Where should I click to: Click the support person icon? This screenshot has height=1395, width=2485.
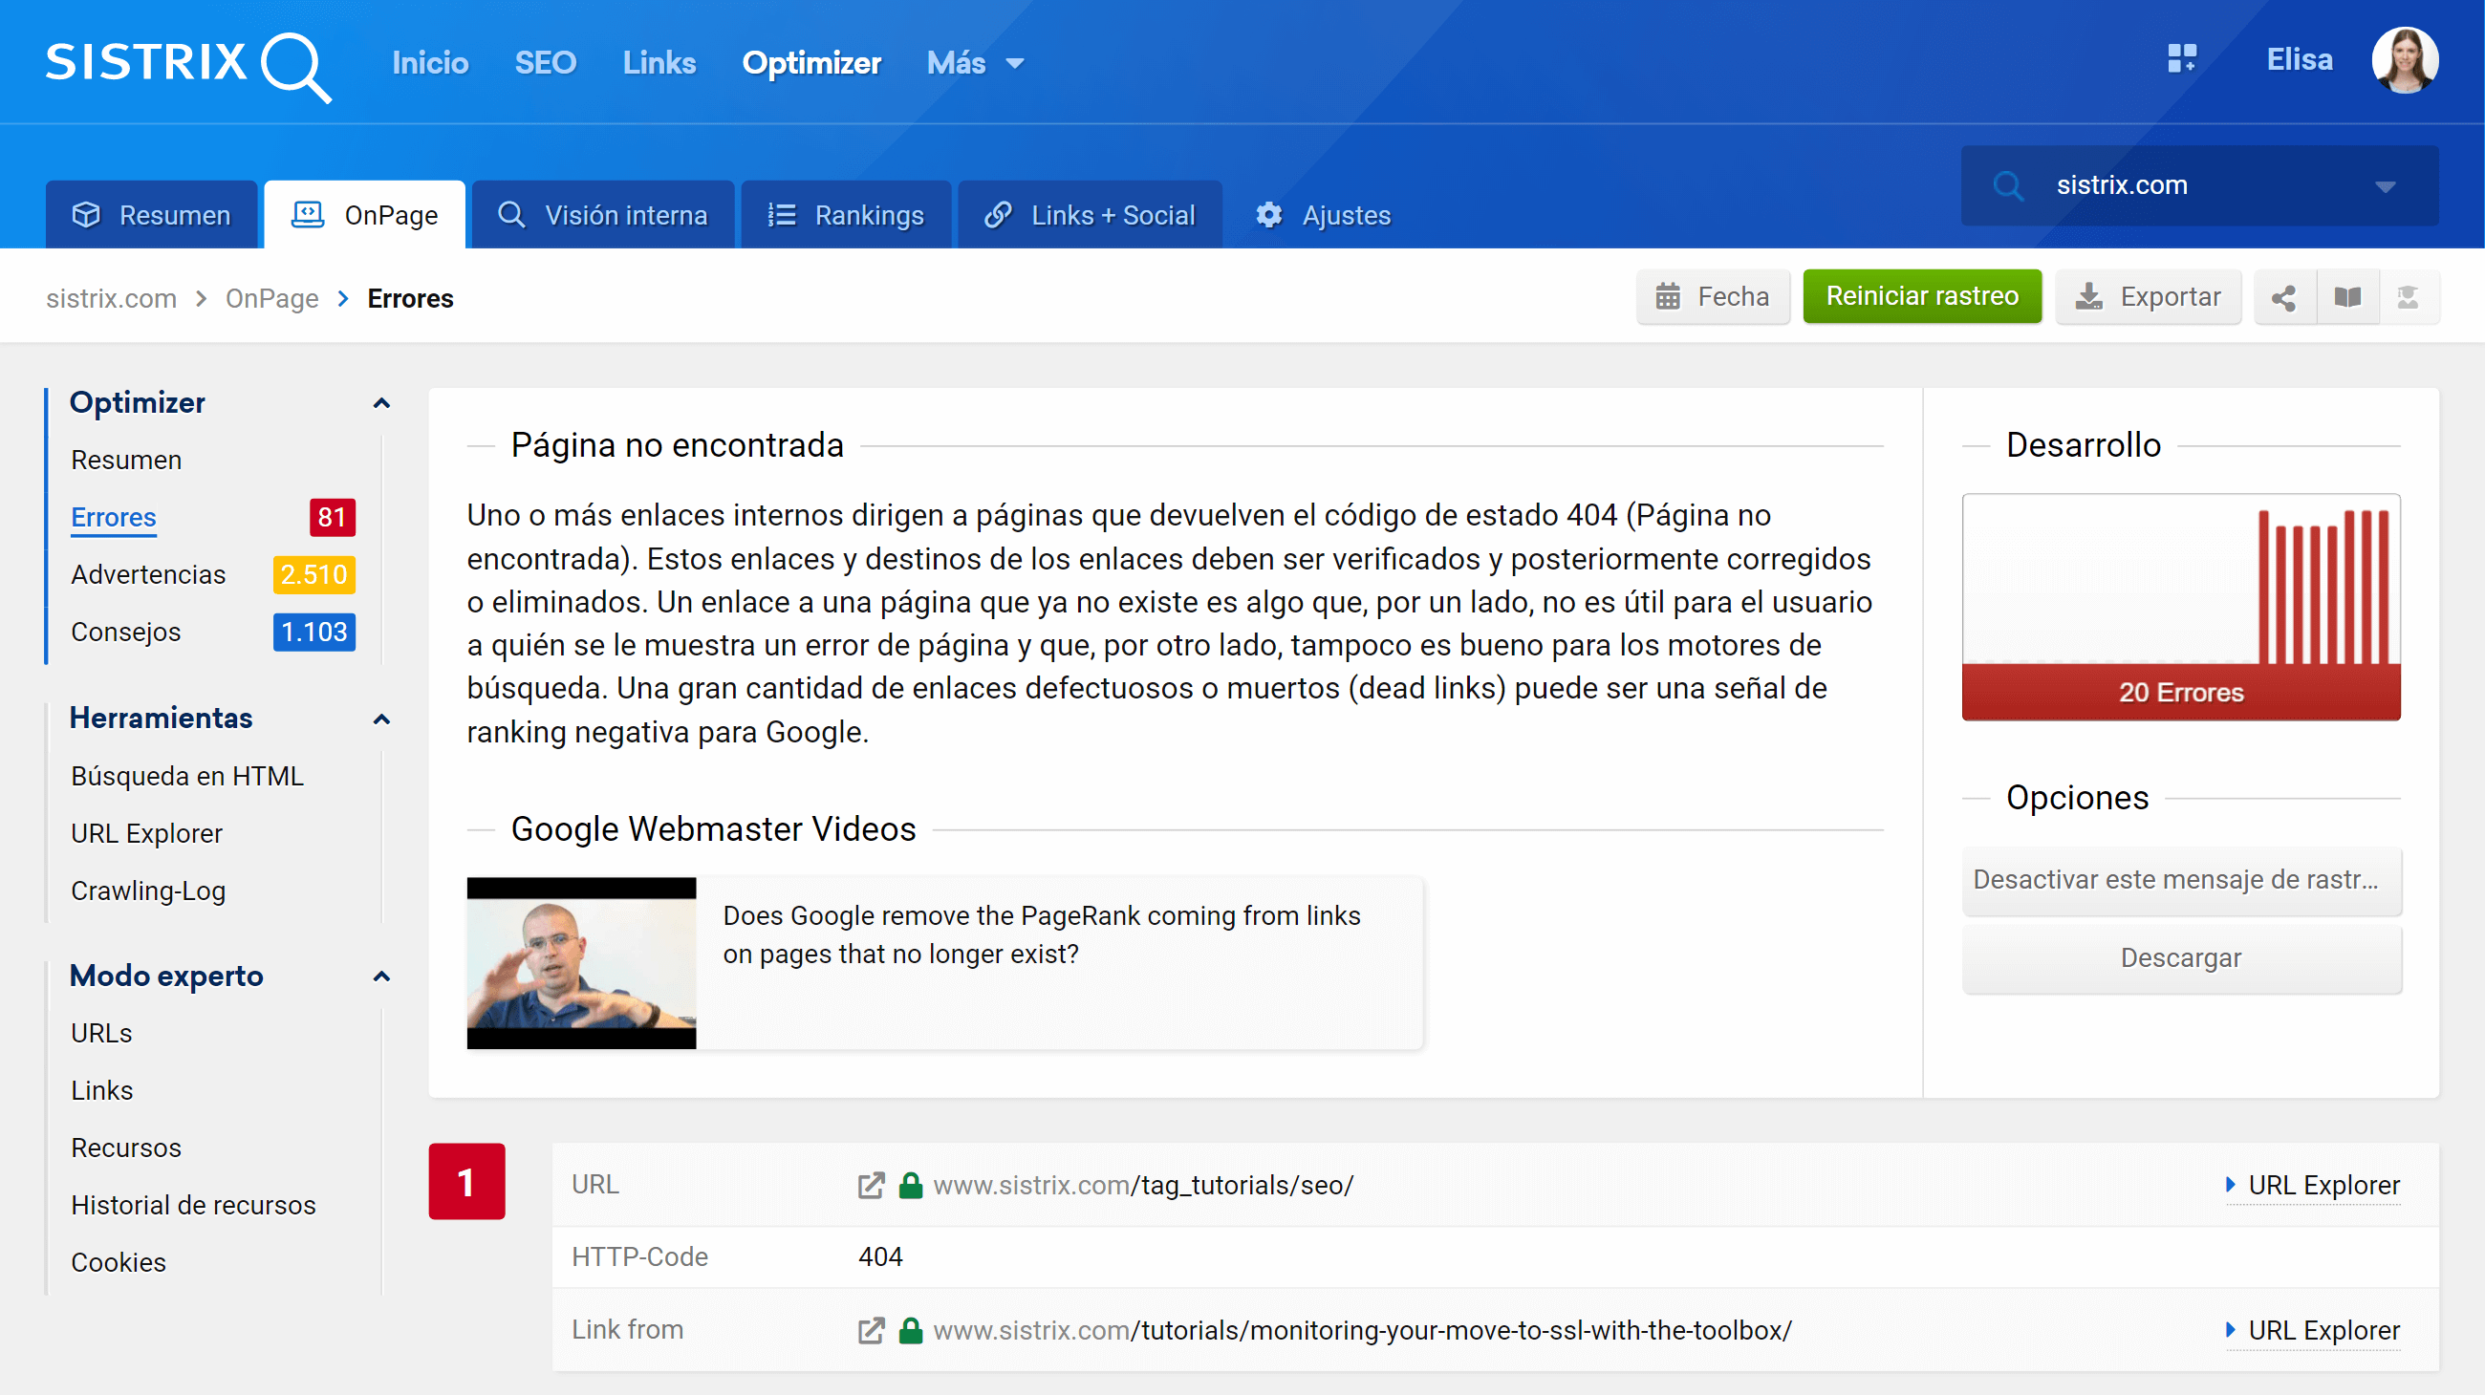(x=2408, y=297)
